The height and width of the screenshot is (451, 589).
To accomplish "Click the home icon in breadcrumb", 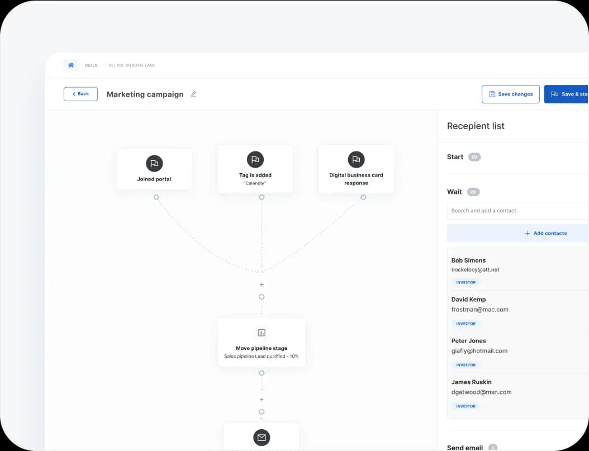I will (x=71, y=65).
